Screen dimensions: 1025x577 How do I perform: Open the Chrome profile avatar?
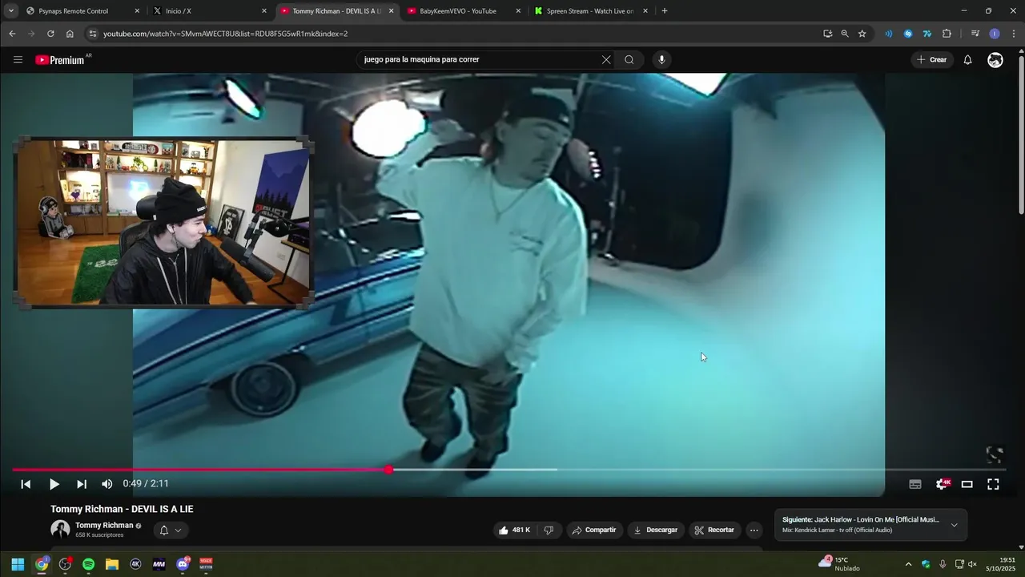pyautogui.click(x=995, y=34)
